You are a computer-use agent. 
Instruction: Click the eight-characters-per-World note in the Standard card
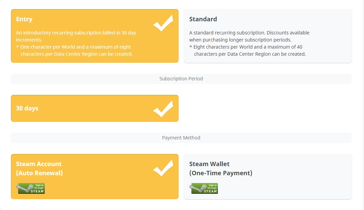pyautogui.click(x=247, y=50)
